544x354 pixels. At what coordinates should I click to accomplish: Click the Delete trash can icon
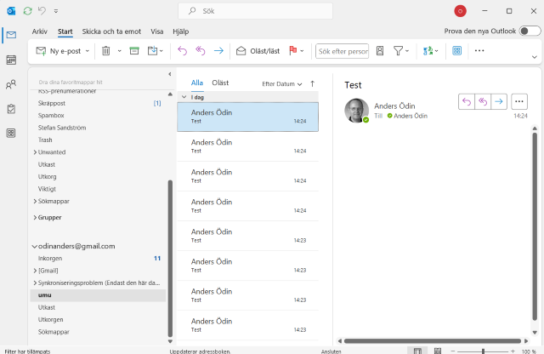coord(105,51)
